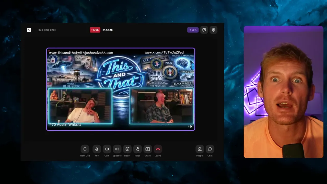
Task: Click the 01:50:10 recording timer
Action: click(x=108, y=30)
